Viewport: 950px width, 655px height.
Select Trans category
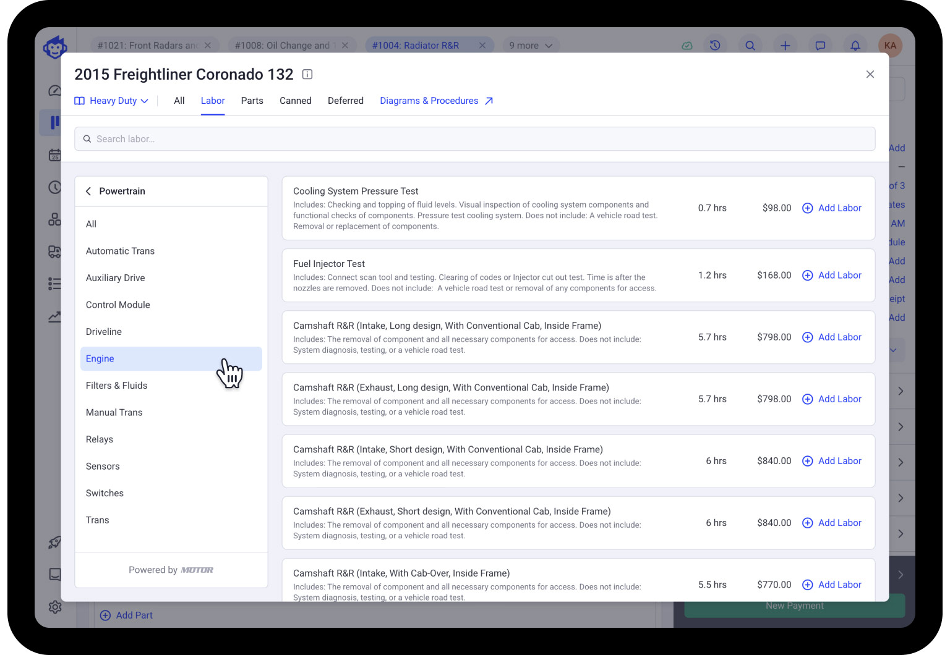[171, 520]
